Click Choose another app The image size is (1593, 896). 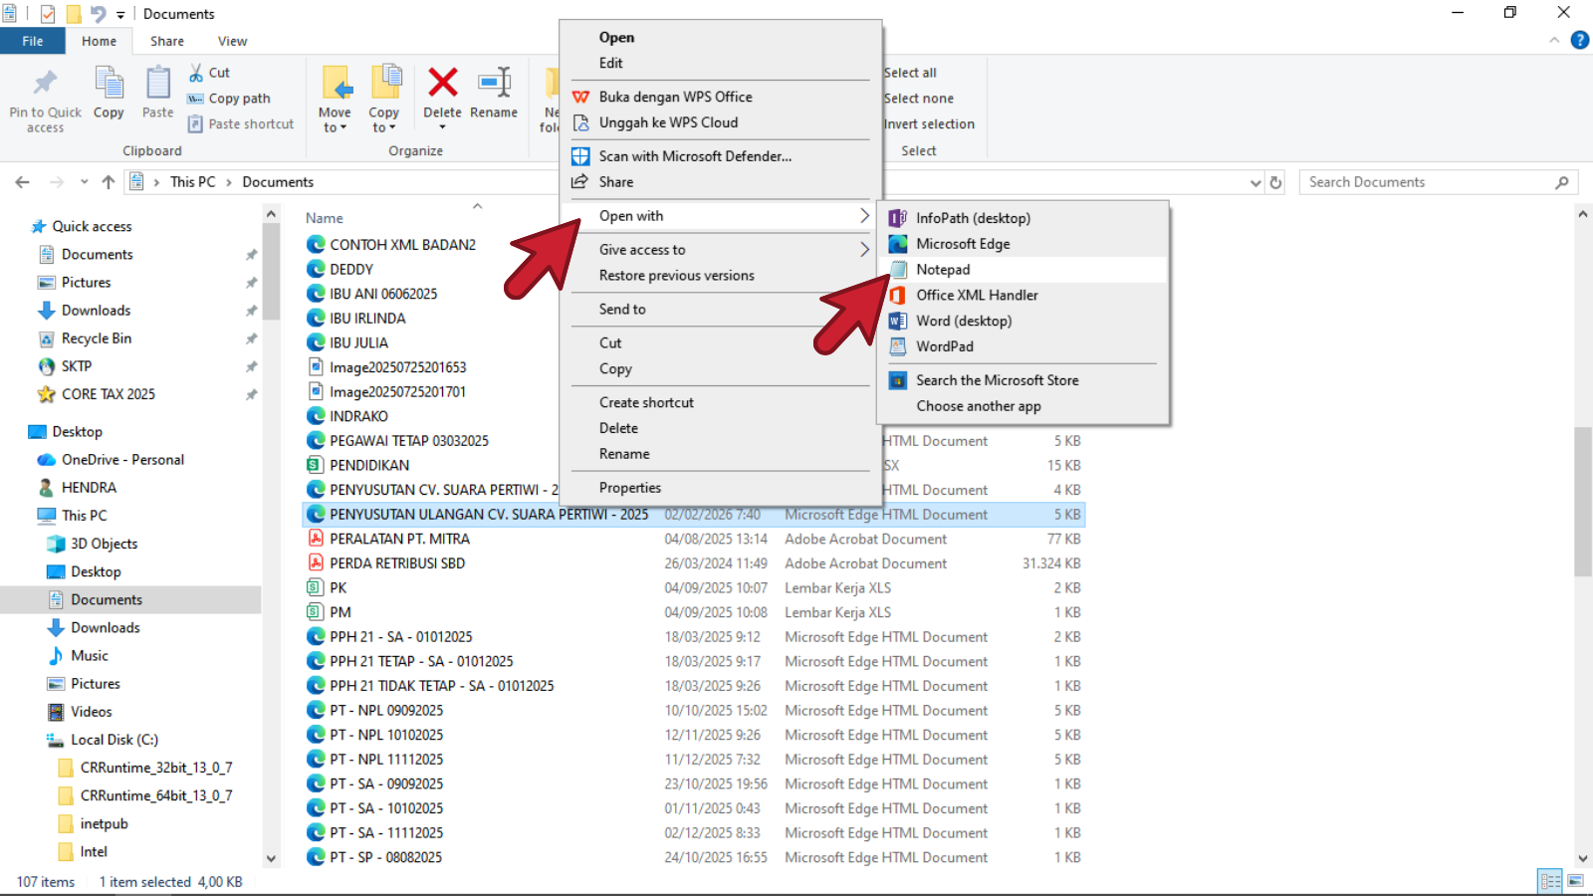coord(978,406)
